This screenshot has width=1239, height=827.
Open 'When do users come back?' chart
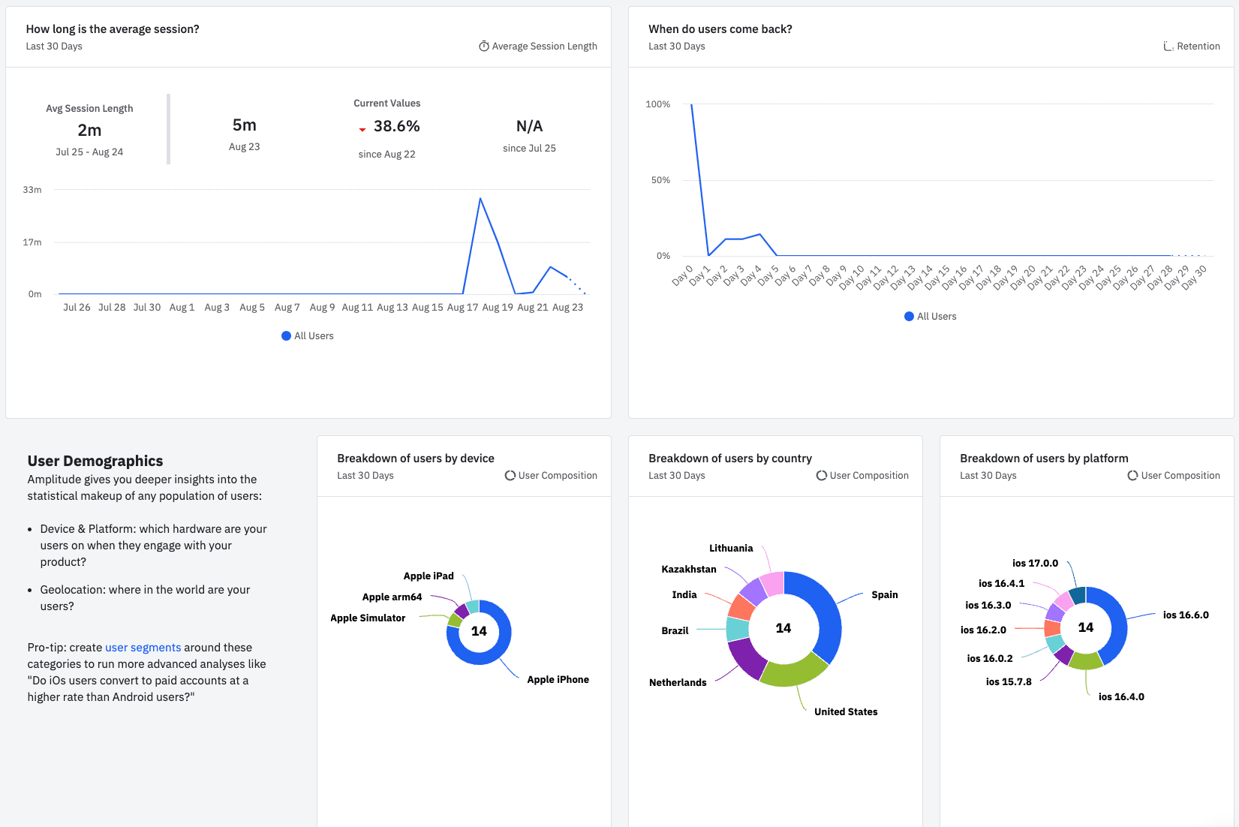720,29
